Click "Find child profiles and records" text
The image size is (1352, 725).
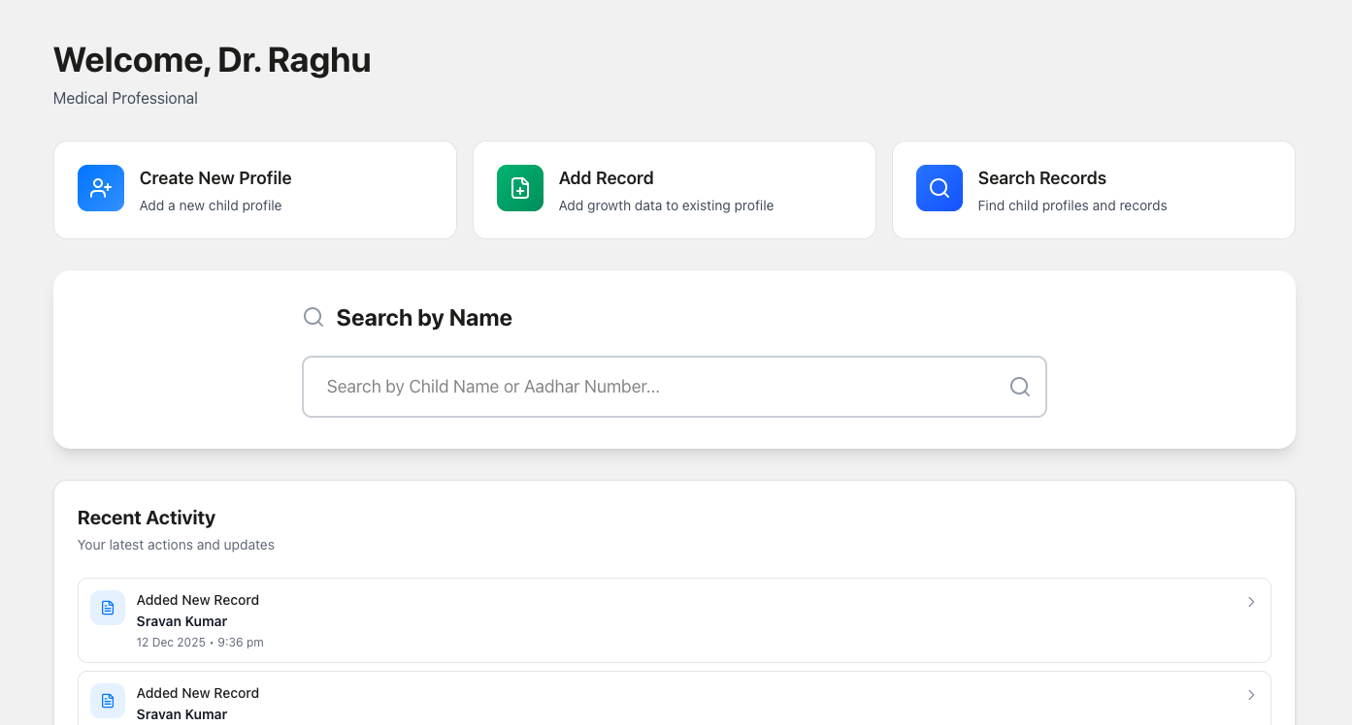(1072, 205)
